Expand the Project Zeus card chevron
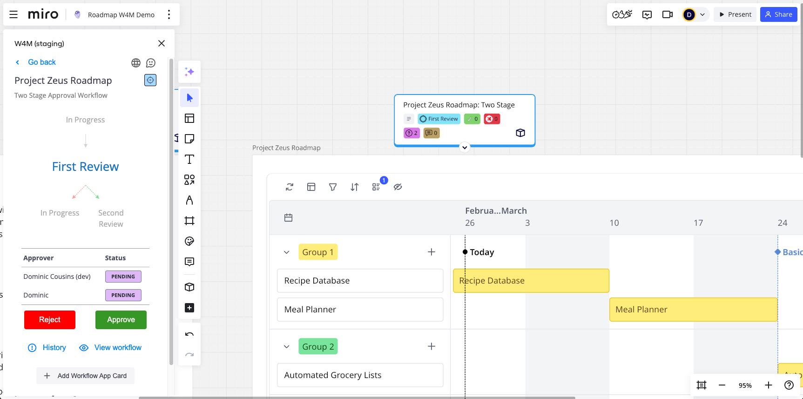The image size is (803, 399). tap(465, 148)
